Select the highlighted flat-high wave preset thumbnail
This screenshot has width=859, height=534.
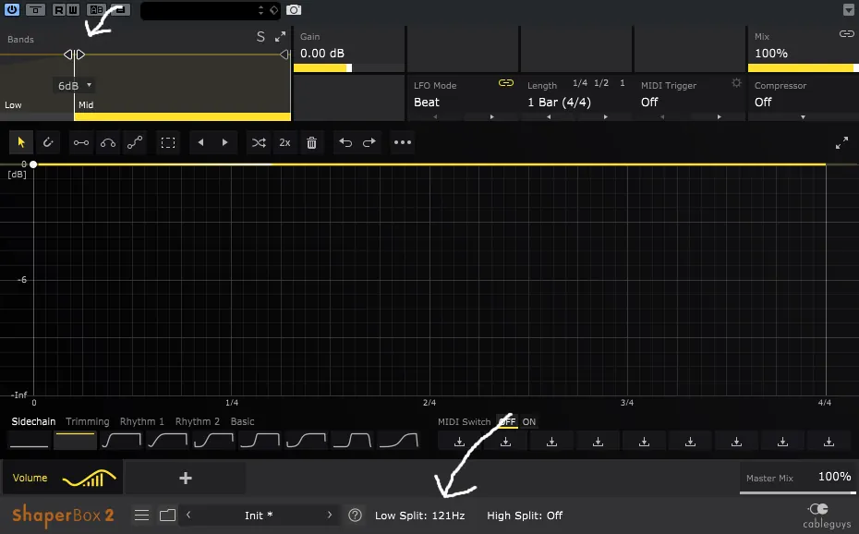(75, 441)
